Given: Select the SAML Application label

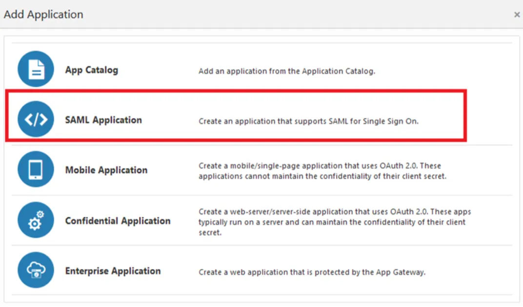Looking at the screenshot, I should tap(103, 120).
